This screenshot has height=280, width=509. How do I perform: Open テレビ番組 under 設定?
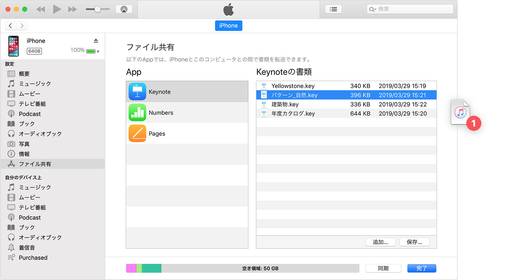(x=53, y=104)
